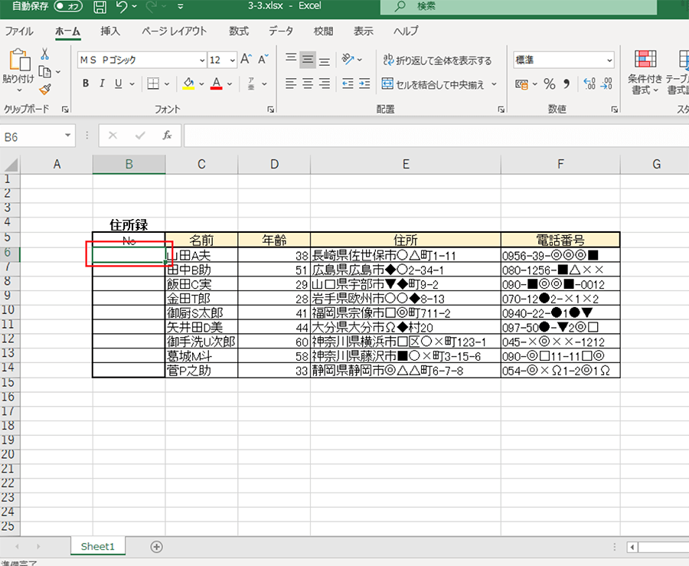This screenshot has width=689, height=566.
Task: Open フォント dialog launcher
Action: 271,110
